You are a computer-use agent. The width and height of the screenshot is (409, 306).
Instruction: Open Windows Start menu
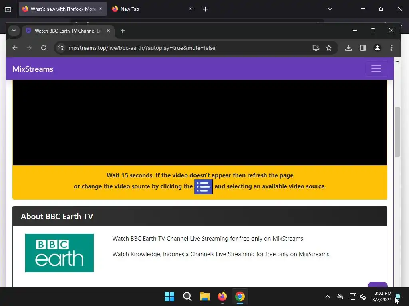pyautogui.click(x=169, y=296)
